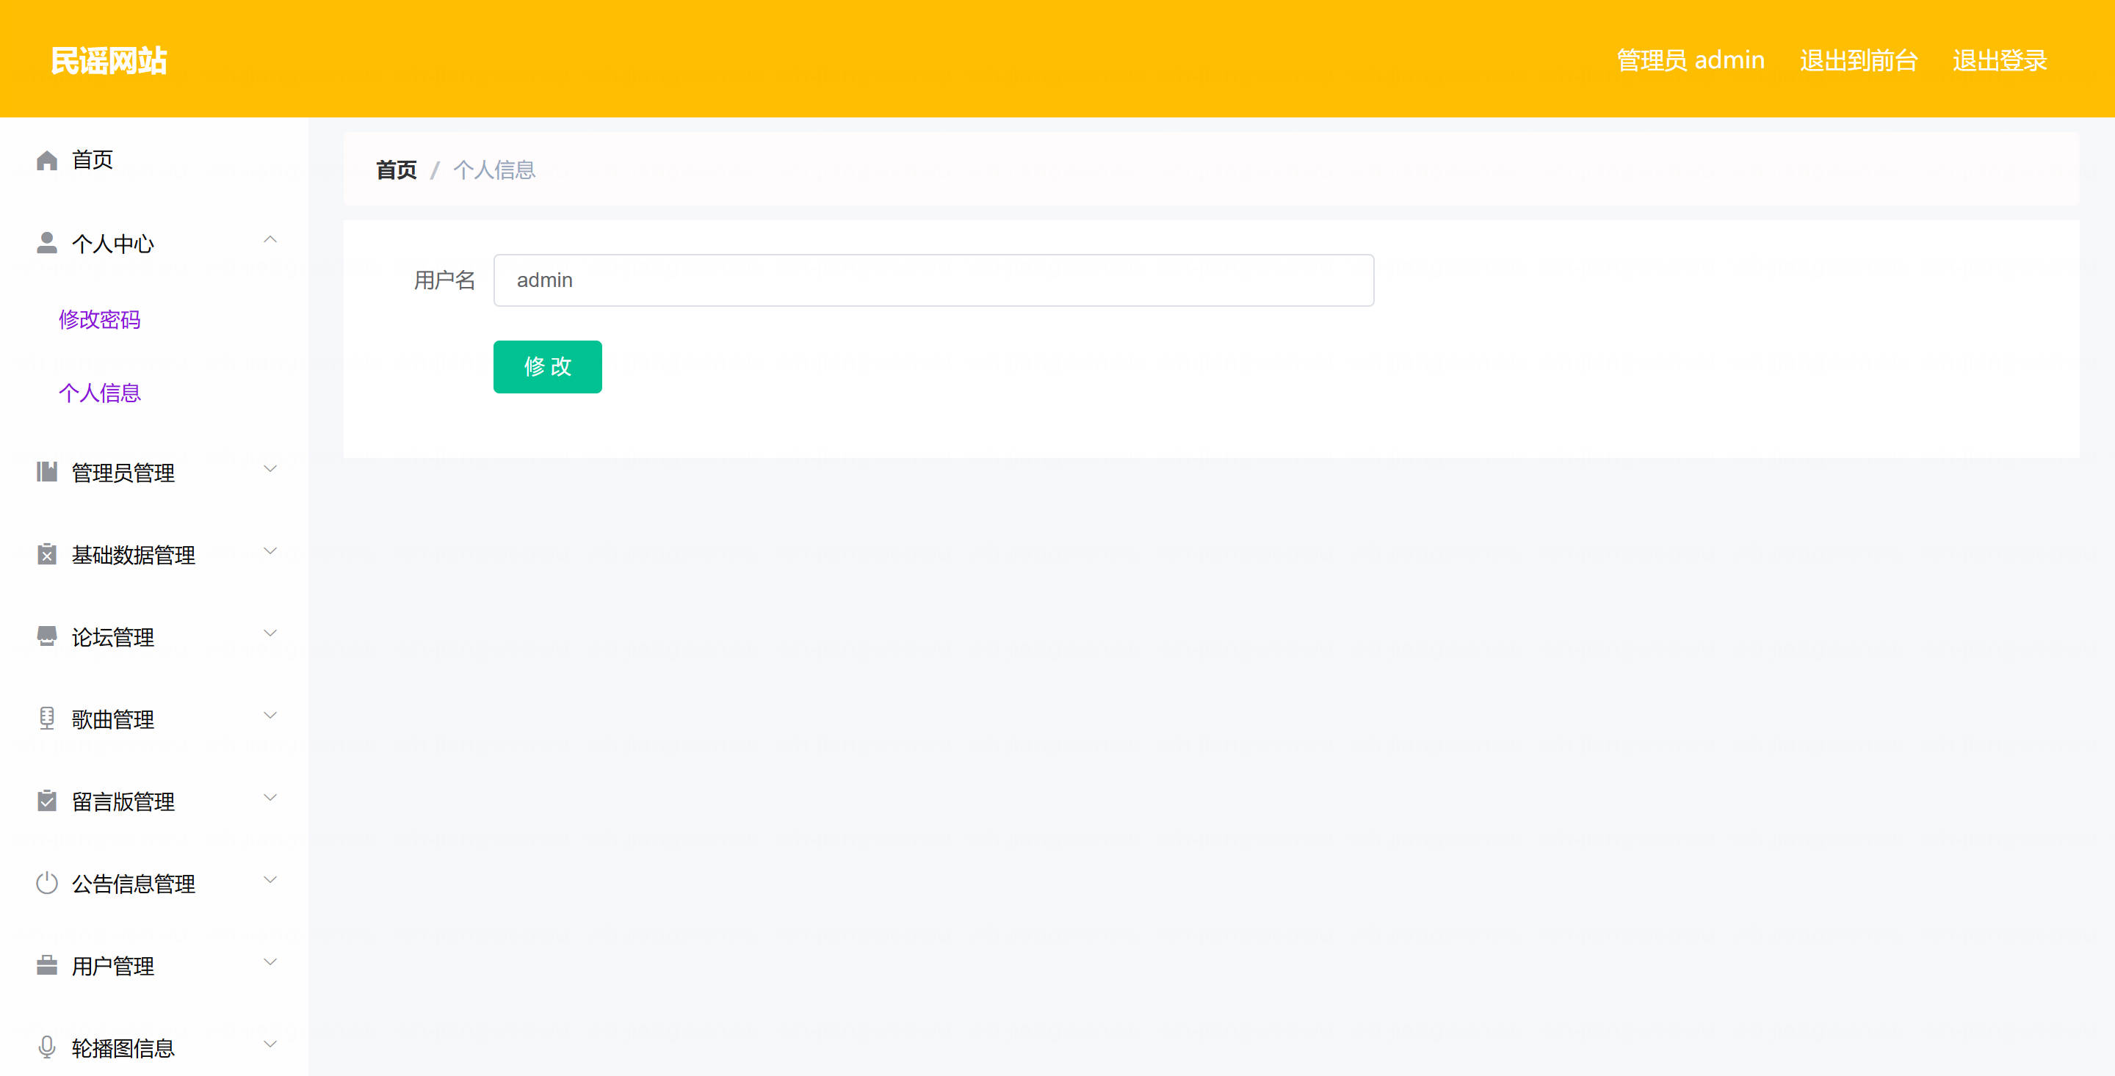This screenshot has height=1076, width=2115.
Task: Expand the 留言版管理 chevron
Action: click(270, 797)
